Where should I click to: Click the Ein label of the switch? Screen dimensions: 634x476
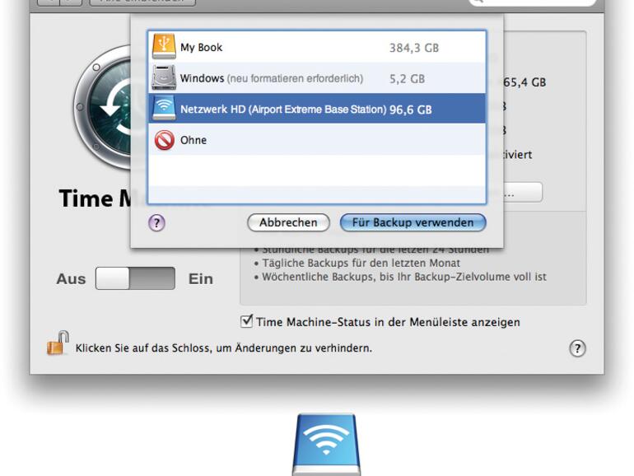pos(201,278)
